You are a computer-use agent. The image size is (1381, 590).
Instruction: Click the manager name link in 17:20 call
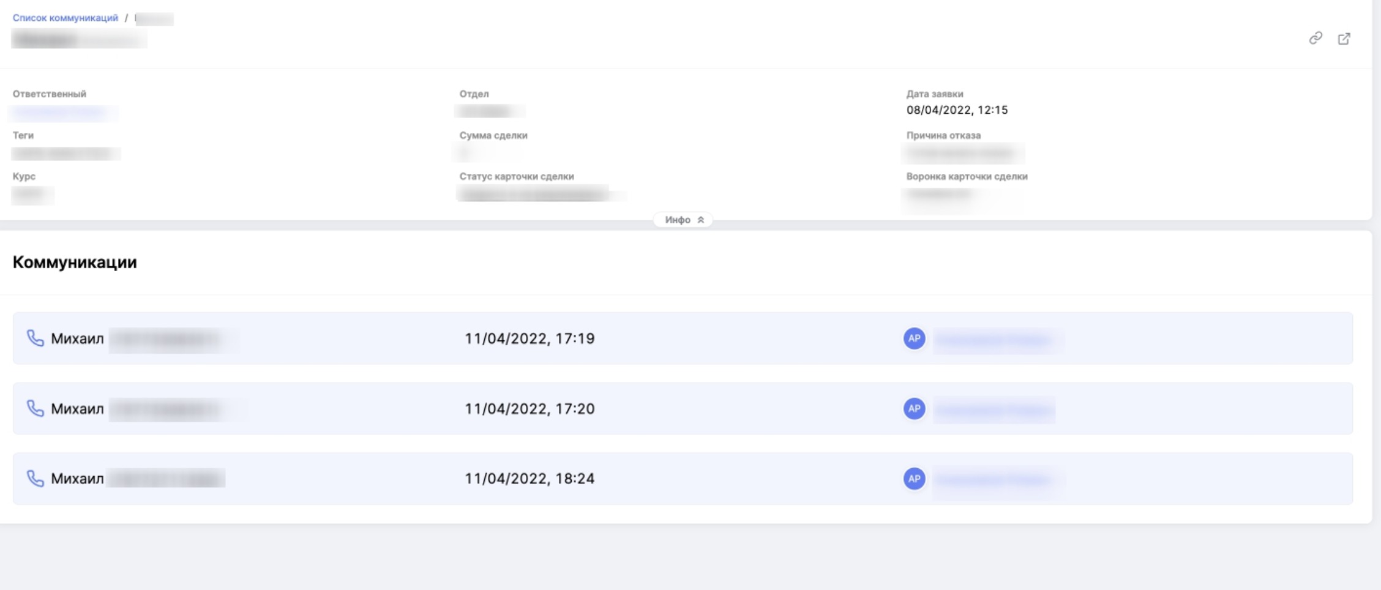pyautogui.click(x=994, y=409)
